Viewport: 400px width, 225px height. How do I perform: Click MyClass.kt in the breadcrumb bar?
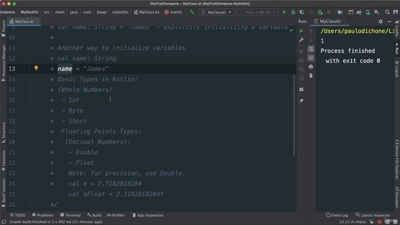tap(147, 12)
